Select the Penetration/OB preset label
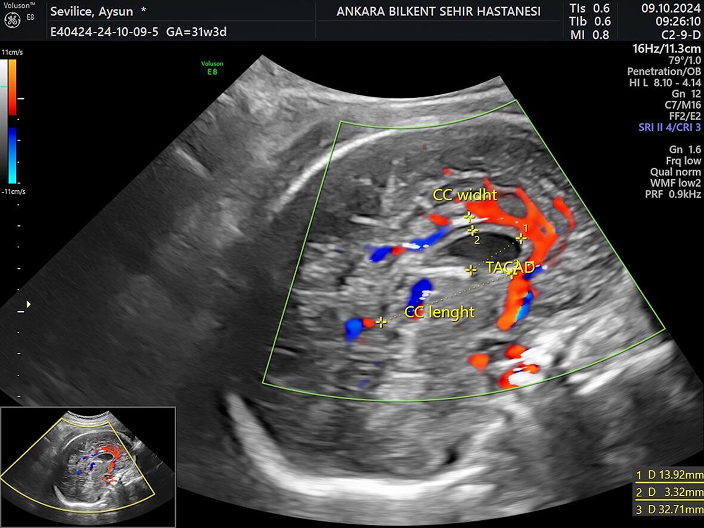This screenshot has height=528, width=704. coord(663,72)
